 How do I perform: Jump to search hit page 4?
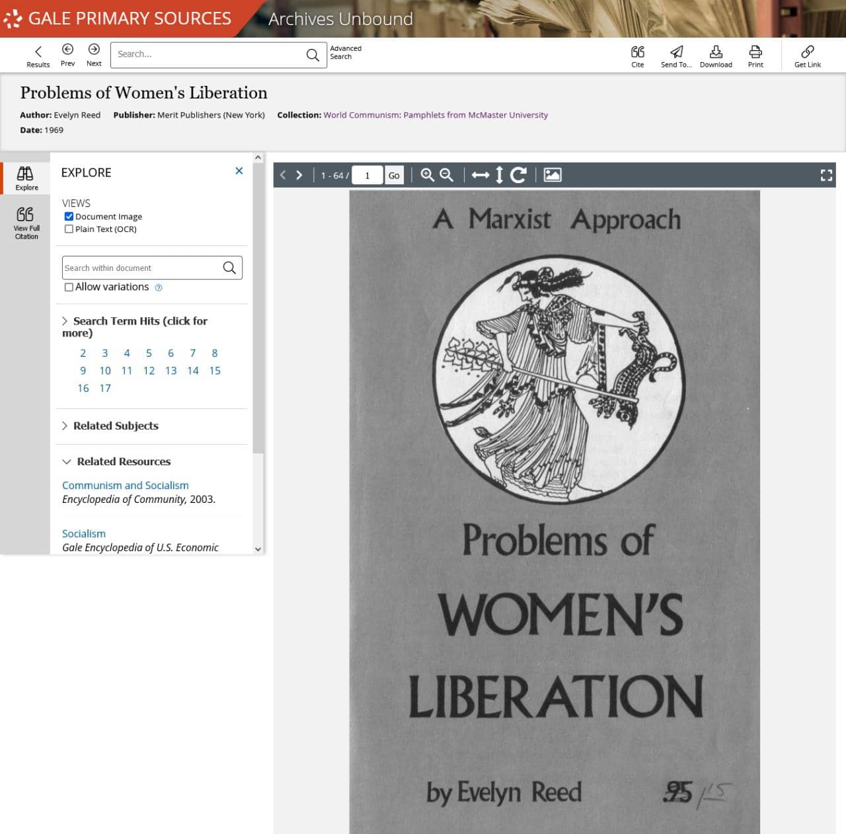(127, 353)
